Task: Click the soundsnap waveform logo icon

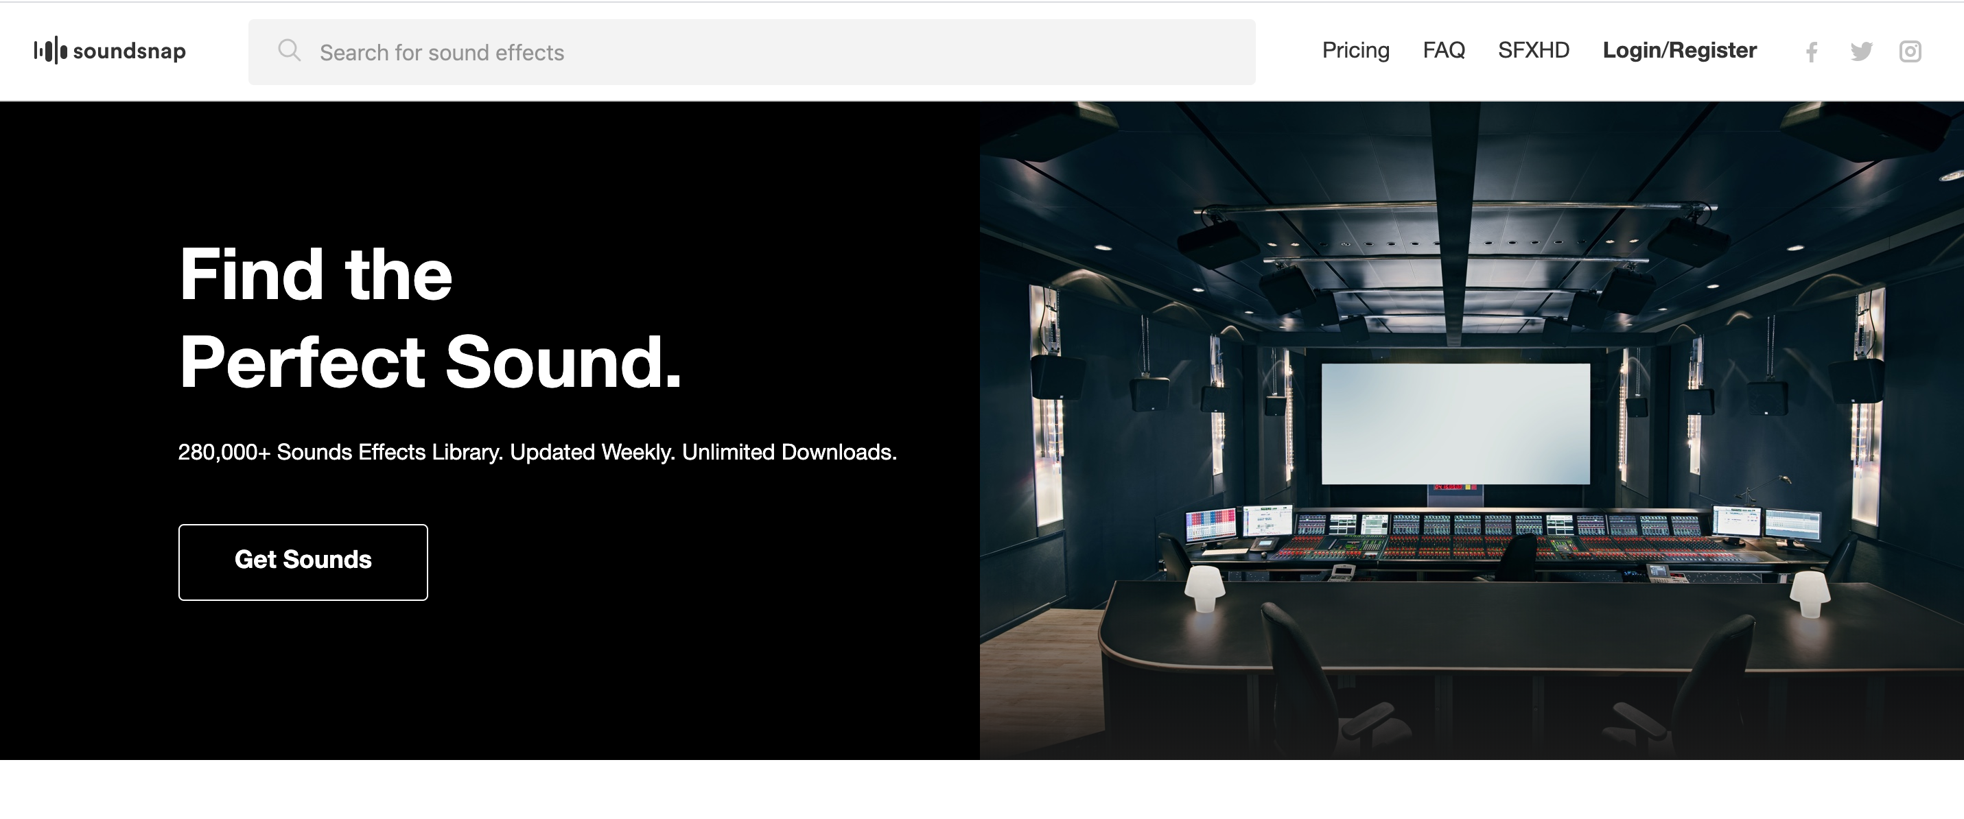Action: tap(50, 51)
